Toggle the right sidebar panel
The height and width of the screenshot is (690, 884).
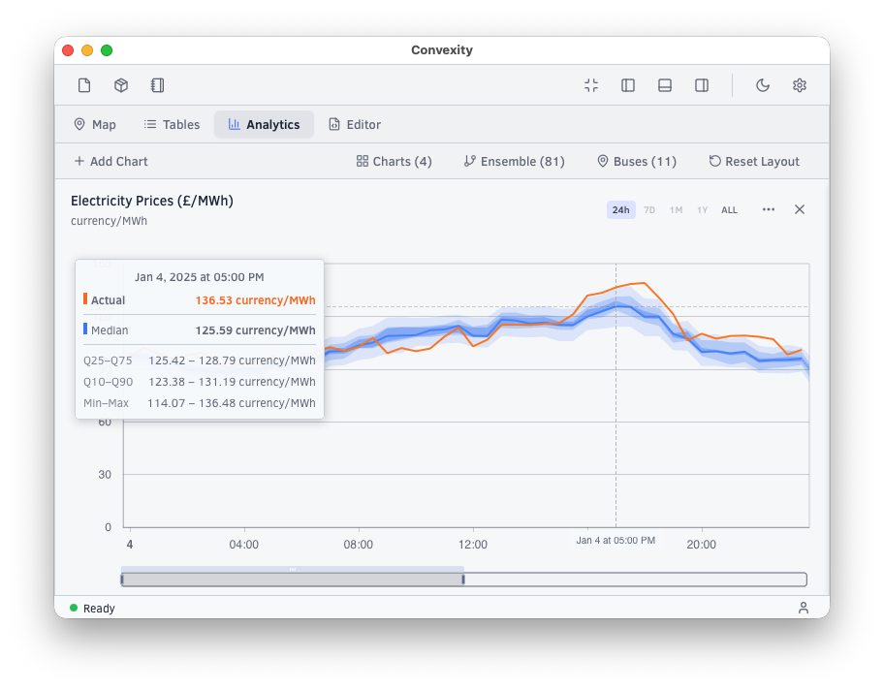[x=702, y=85]
